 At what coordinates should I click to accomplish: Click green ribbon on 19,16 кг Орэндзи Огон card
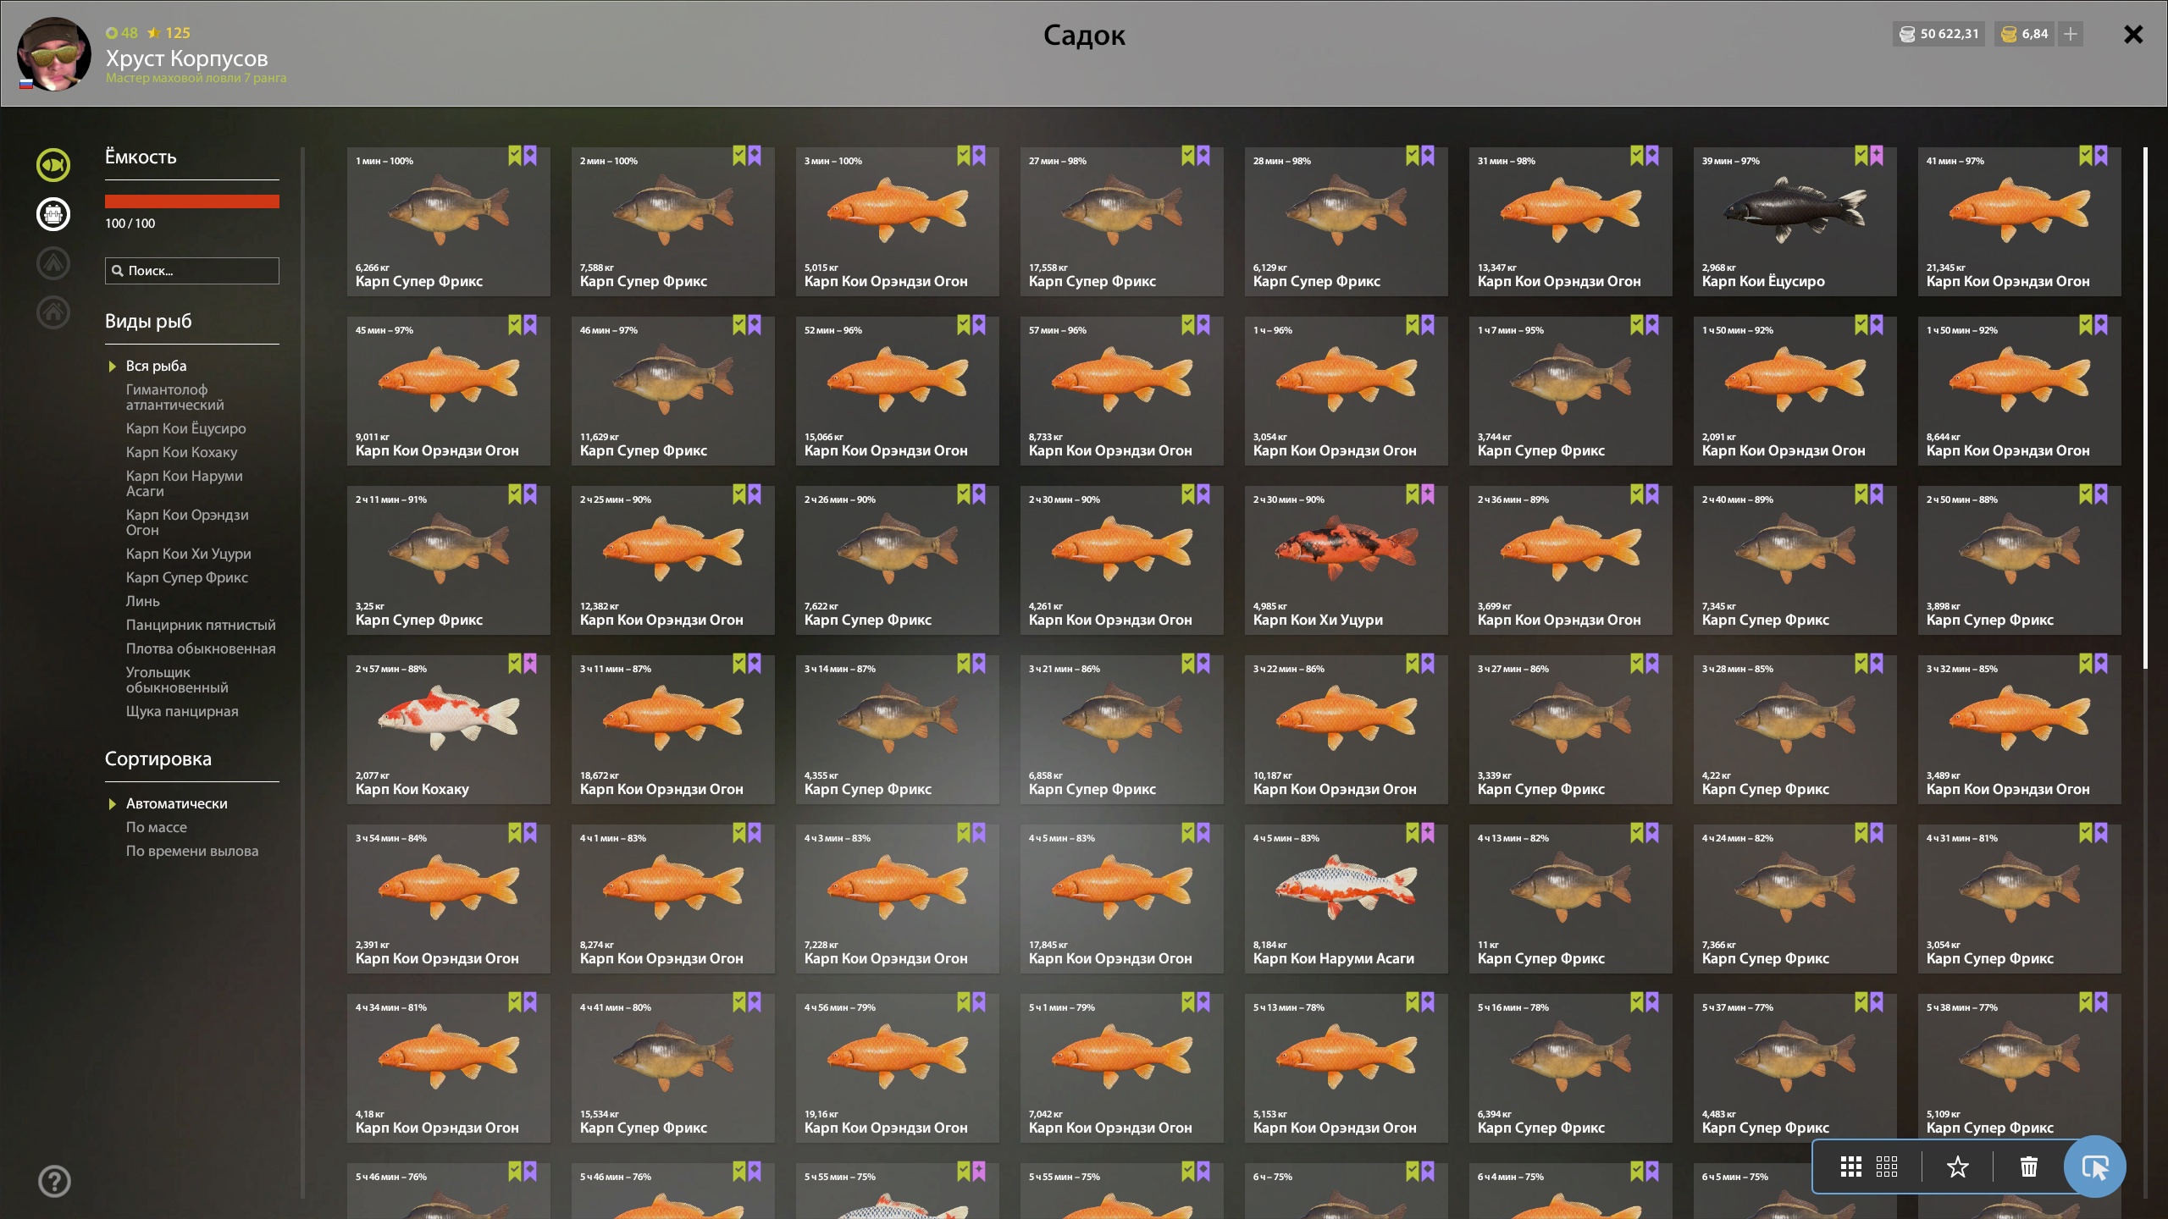[x=963, y=1002]
